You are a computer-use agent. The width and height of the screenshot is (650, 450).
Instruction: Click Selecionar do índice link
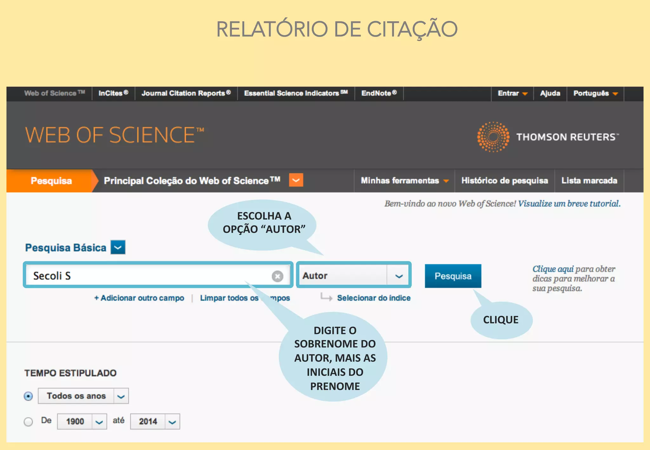pyautogui.click(x=374, y=298)
